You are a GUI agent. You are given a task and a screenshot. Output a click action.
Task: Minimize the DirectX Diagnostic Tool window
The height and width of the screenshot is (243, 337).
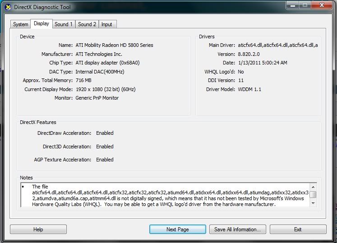pyautogui.click(x=292, y=5)
